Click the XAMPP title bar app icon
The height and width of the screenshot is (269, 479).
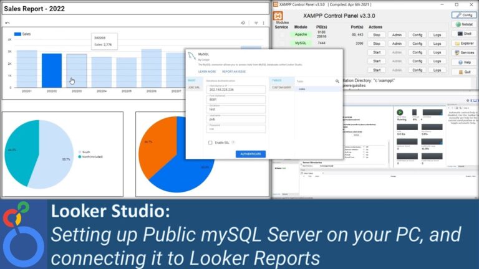click(x=275, y=4)
